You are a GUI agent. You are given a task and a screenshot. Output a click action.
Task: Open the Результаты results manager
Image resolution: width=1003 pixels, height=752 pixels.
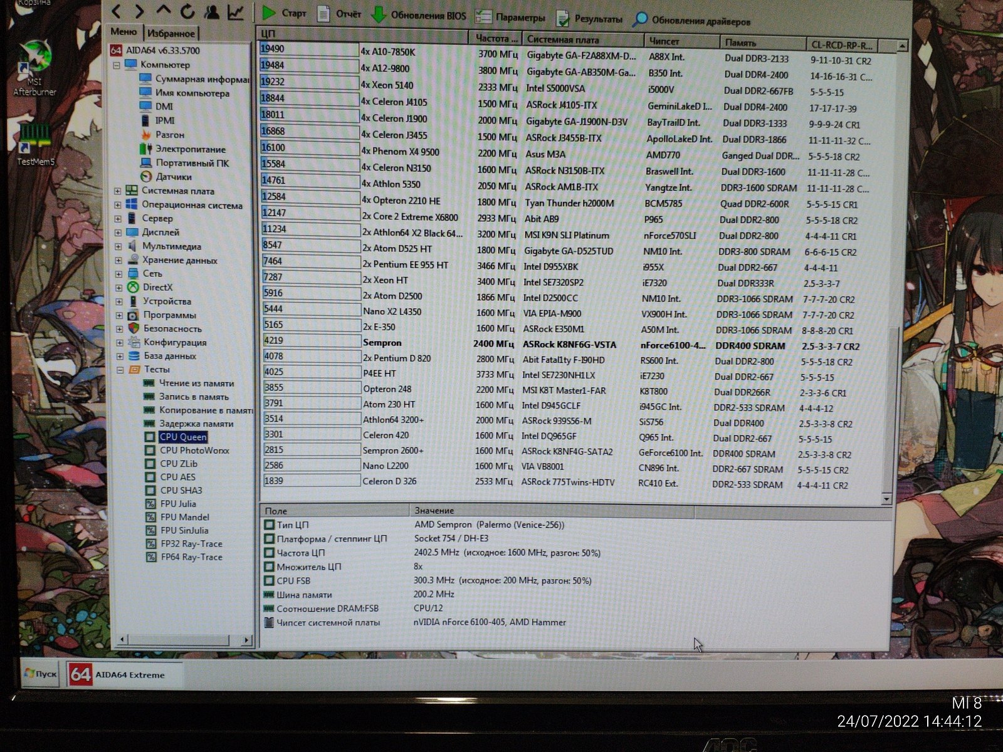pyautogui.click(x=589, y=19)
